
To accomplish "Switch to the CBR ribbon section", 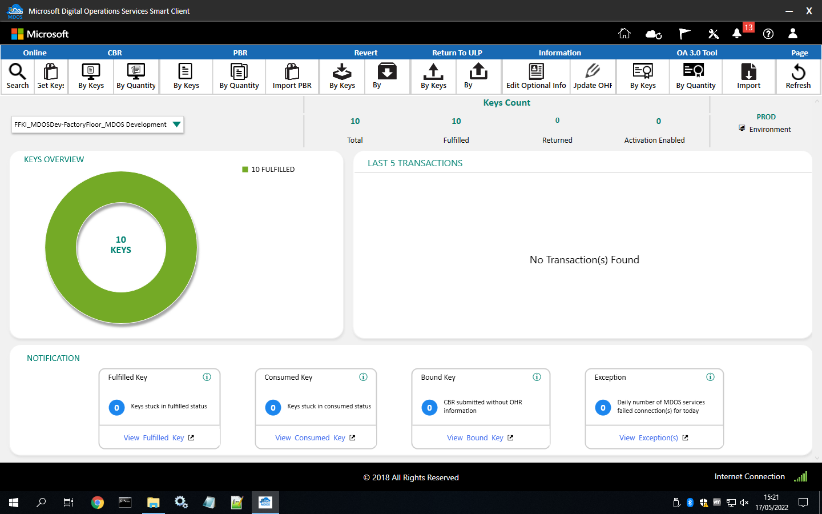I will (x=114, y=52).
